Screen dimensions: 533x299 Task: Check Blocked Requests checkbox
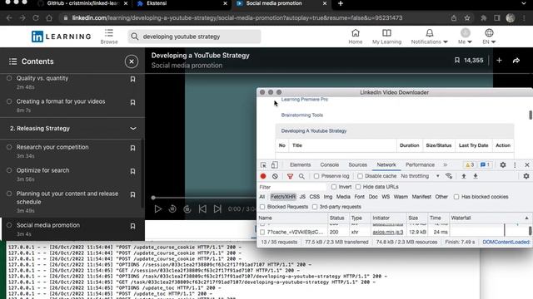[262, 207]
